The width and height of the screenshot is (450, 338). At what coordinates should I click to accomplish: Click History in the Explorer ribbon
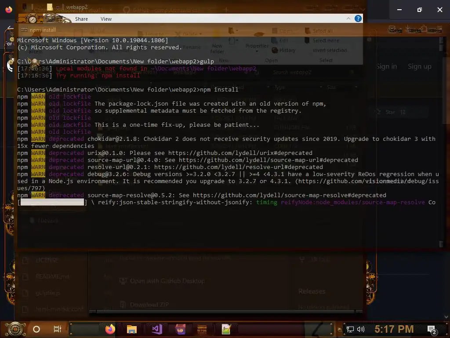coord(283,50)
